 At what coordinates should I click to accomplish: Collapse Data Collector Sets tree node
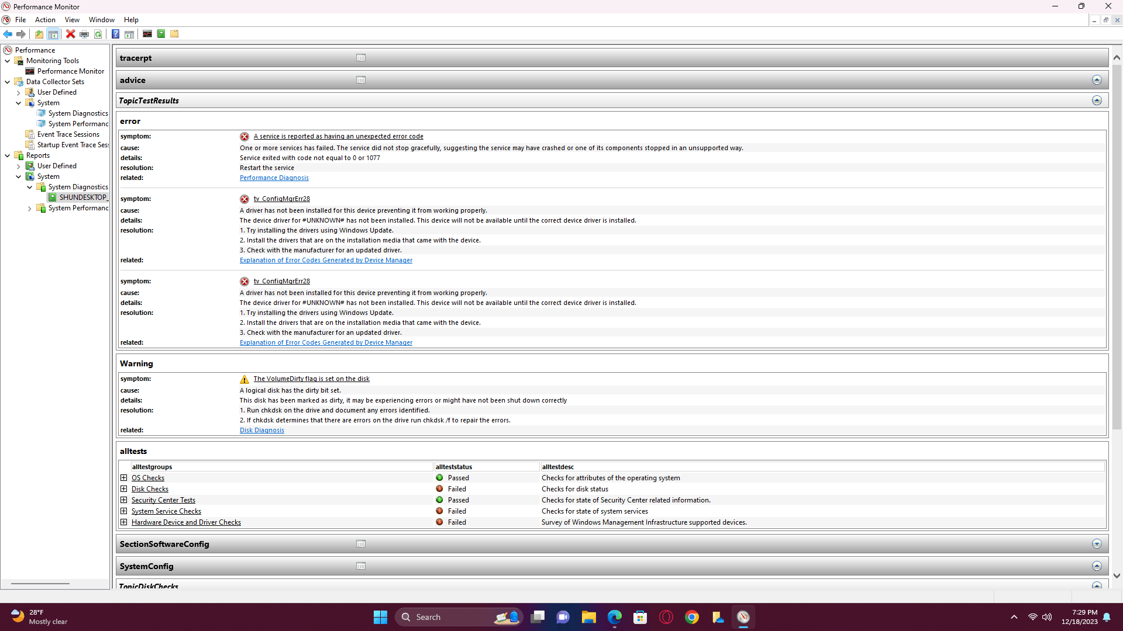8,82
